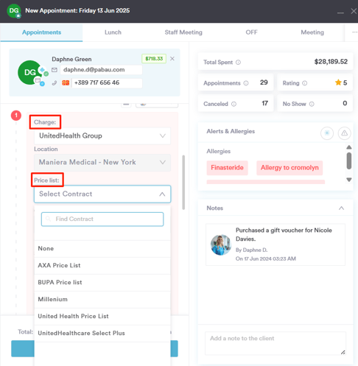Click the Find Contract search field
Image resolution: width=358 pixels, height=366 pixels.
pos(102,219)
